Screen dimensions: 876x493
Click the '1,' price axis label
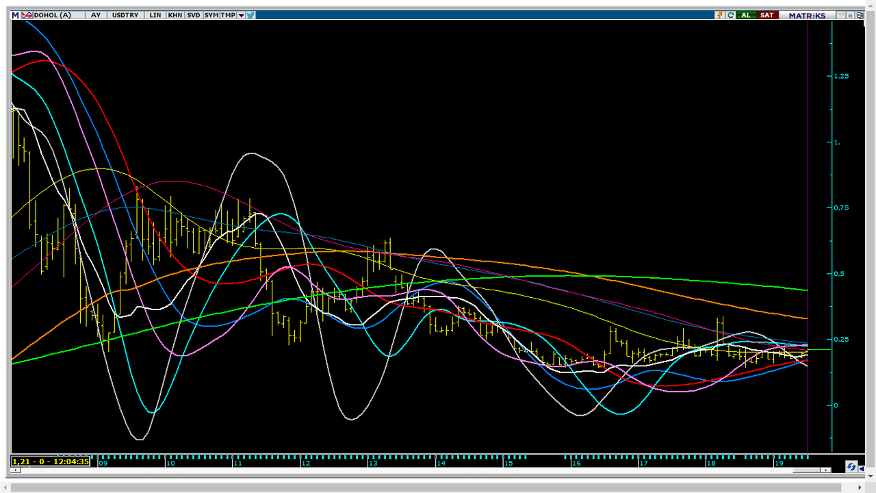836,142
